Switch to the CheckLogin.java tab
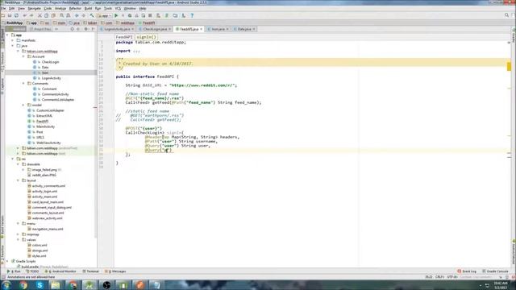 155,29
